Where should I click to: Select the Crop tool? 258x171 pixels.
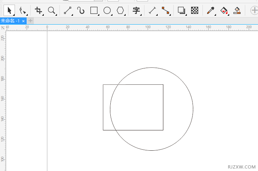point(38,11)
